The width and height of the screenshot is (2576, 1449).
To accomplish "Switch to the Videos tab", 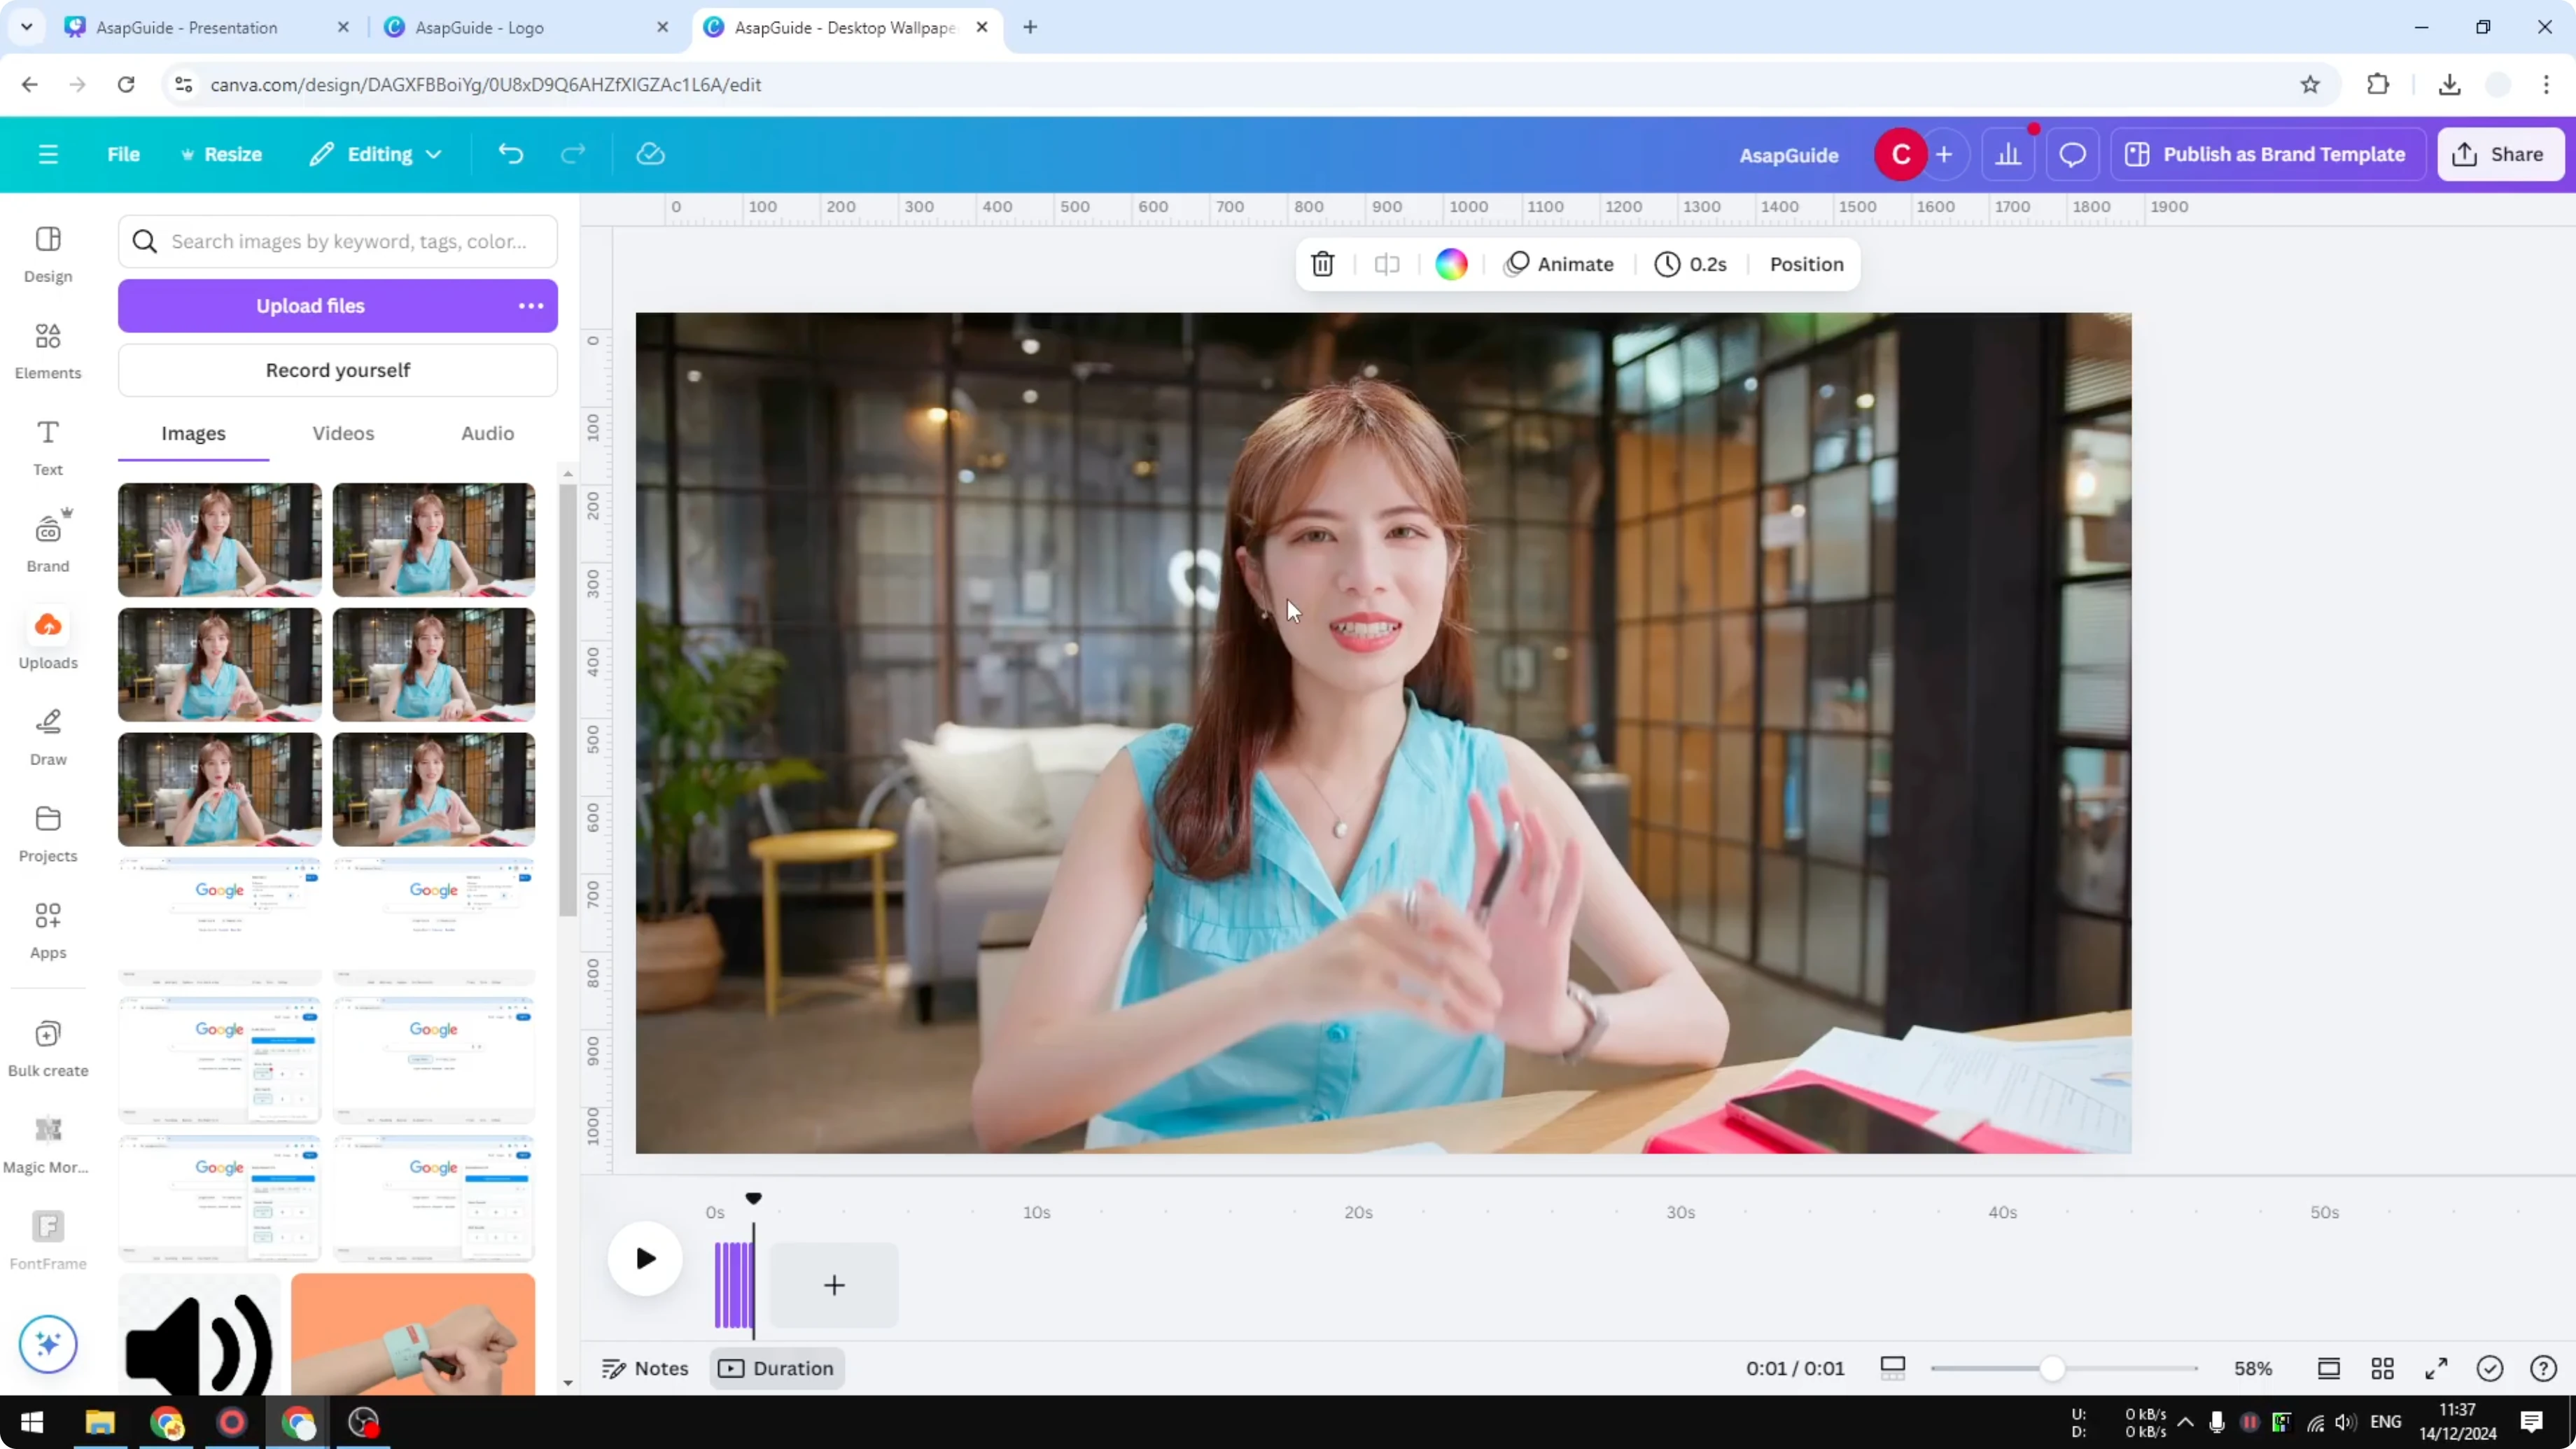I will [343, 433].
